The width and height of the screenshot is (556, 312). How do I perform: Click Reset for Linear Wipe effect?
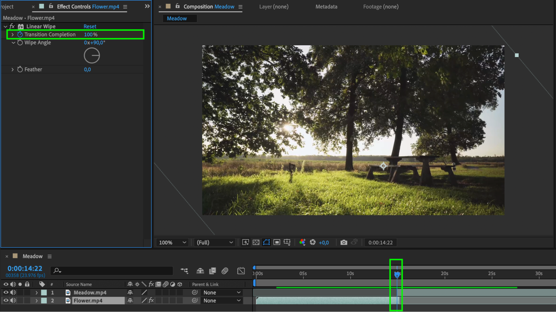pos(90,26)
